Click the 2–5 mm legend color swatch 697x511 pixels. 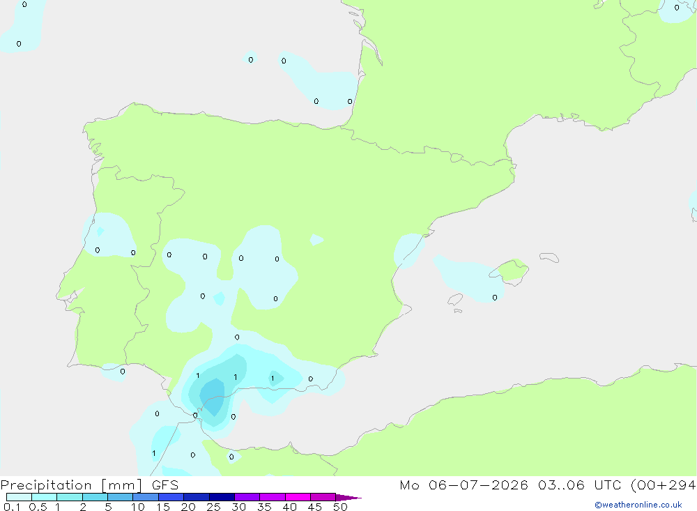tap(95, 497)
